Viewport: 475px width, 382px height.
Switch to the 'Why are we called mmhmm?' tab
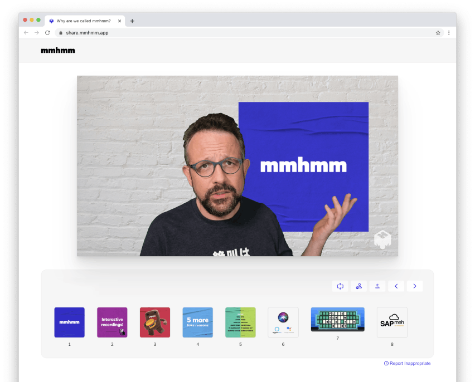click(x=83, y=21)
